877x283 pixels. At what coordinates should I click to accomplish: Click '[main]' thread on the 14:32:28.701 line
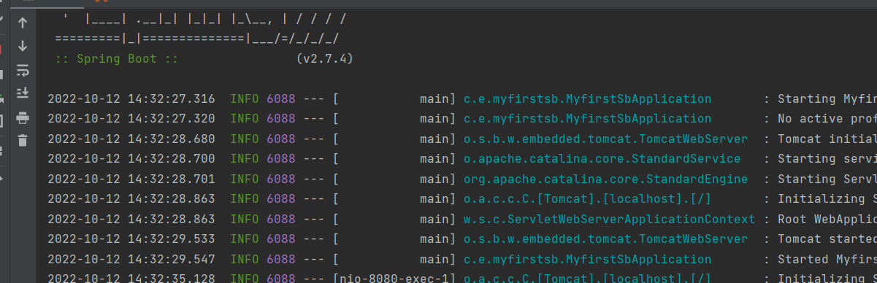pos(394,179)
